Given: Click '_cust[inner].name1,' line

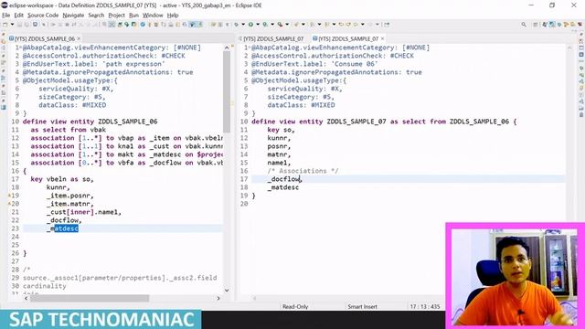Looking at the screenshot, I should click(84, 212).
